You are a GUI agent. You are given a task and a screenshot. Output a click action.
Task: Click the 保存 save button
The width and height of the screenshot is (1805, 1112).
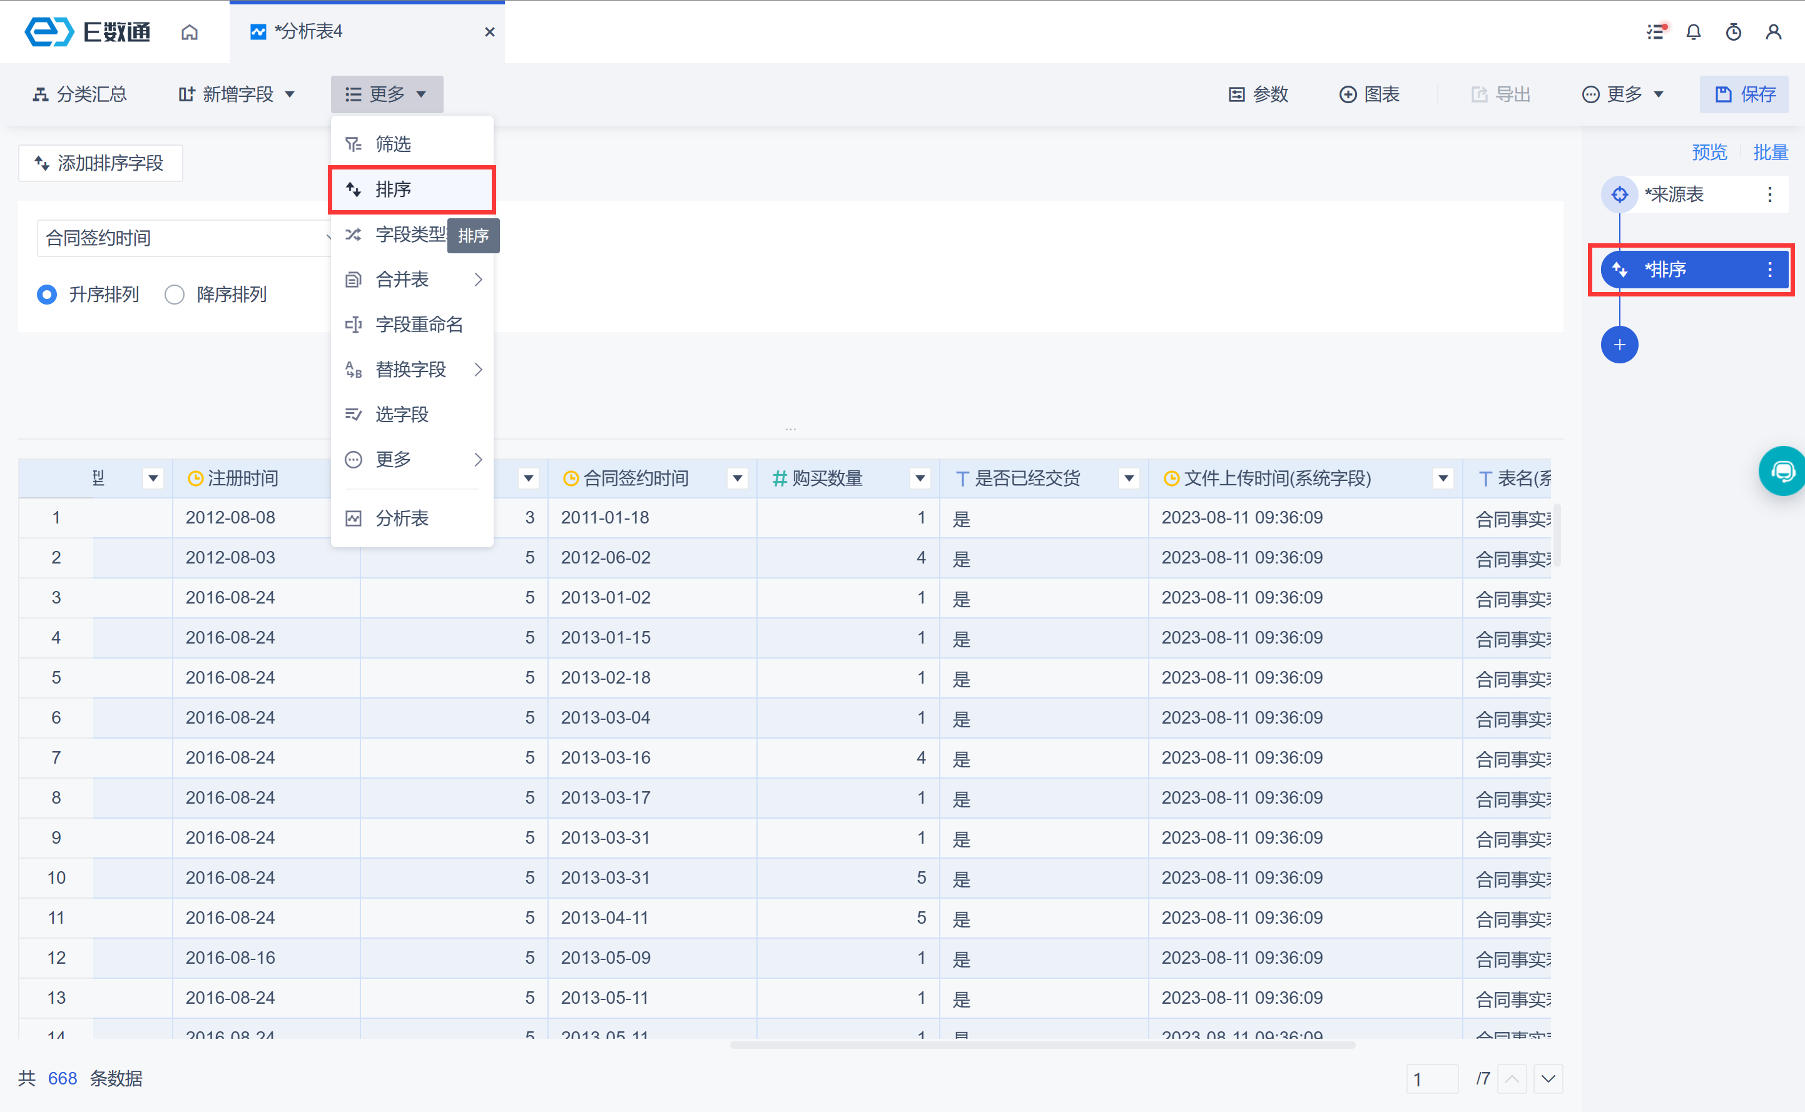pos(1744,94)
